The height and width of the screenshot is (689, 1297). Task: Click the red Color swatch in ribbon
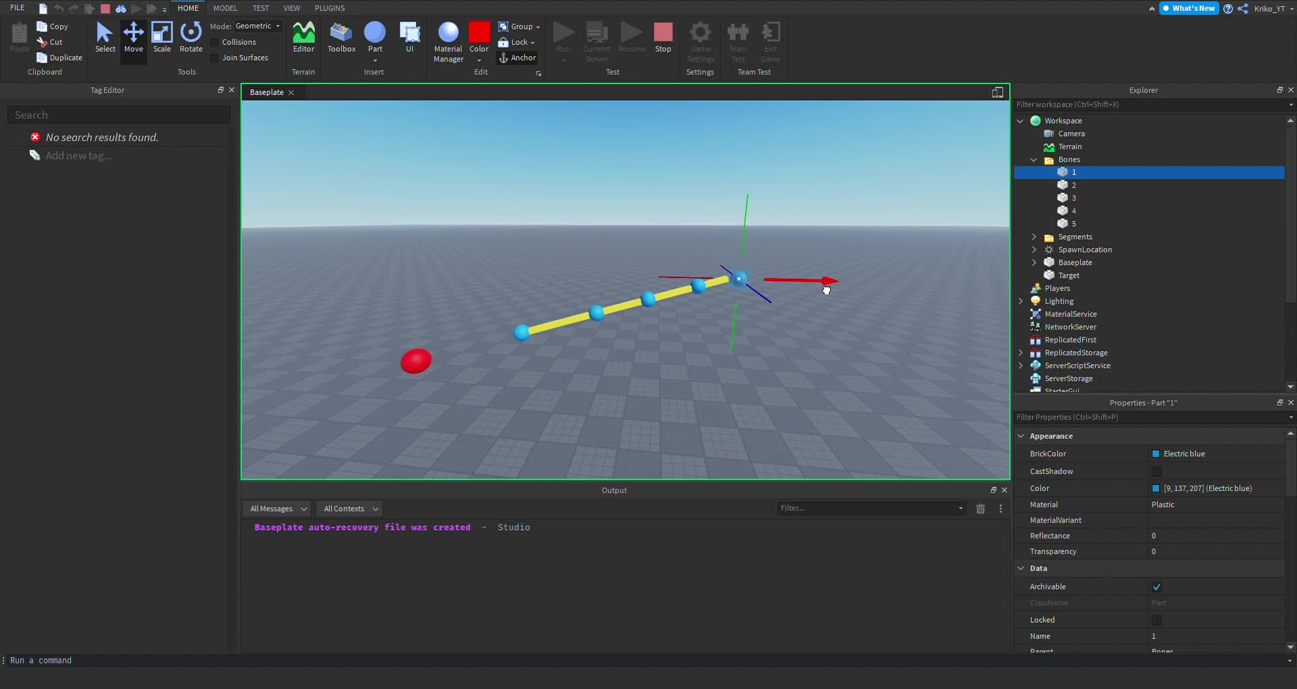[479, 32]
